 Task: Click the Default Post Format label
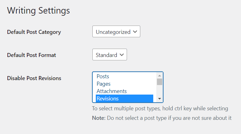[32, 55]
